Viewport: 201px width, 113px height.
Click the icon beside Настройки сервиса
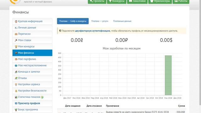(x=16, y=84)
